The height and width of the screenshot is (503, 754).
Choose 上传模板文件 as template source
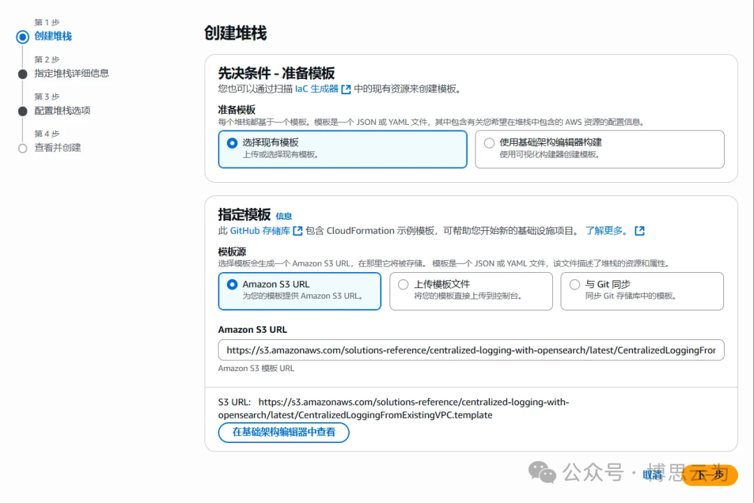[404, 285]
